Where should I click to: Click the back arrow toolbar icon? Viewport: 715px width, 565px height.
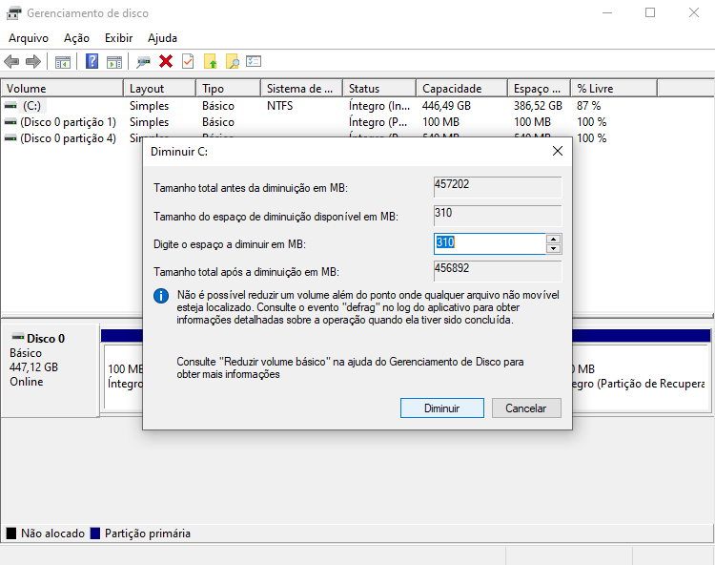point(11,61)
